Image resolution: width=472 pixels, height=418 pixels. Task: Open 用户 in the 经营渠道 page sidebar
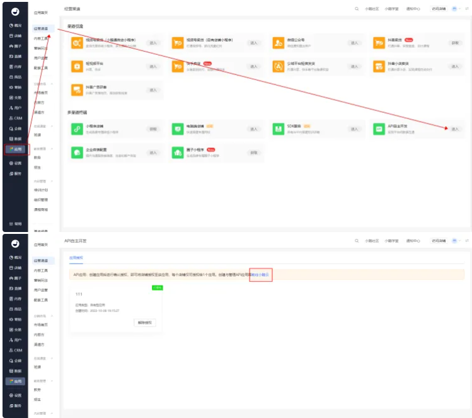(15, 108)
